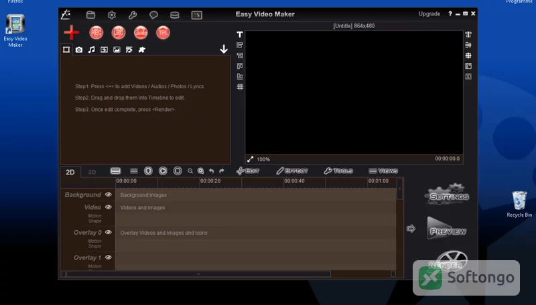Click the Preview button
Screen dimensions: 536x305
pyautogui.click(x=447, y=228)
